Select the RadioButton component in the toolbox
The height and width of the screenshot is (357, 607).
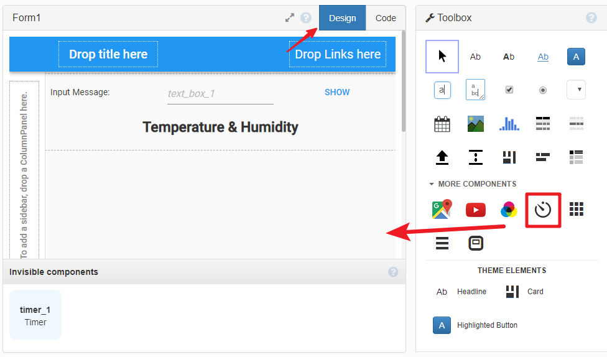pos(543,90)
